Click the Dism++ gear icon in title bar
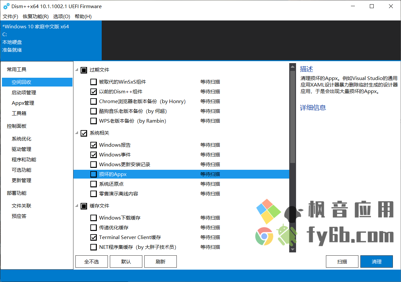 pos(6,6)
